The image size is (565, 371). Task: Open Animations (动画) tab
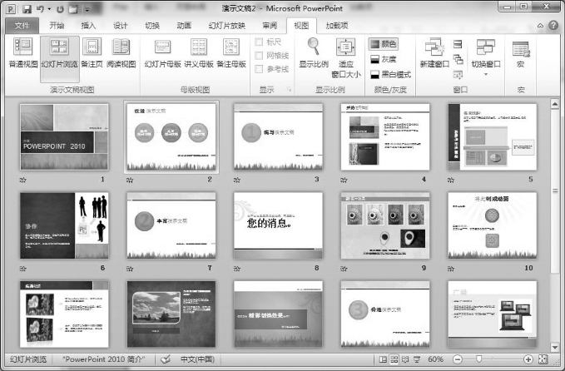[184, 25]
